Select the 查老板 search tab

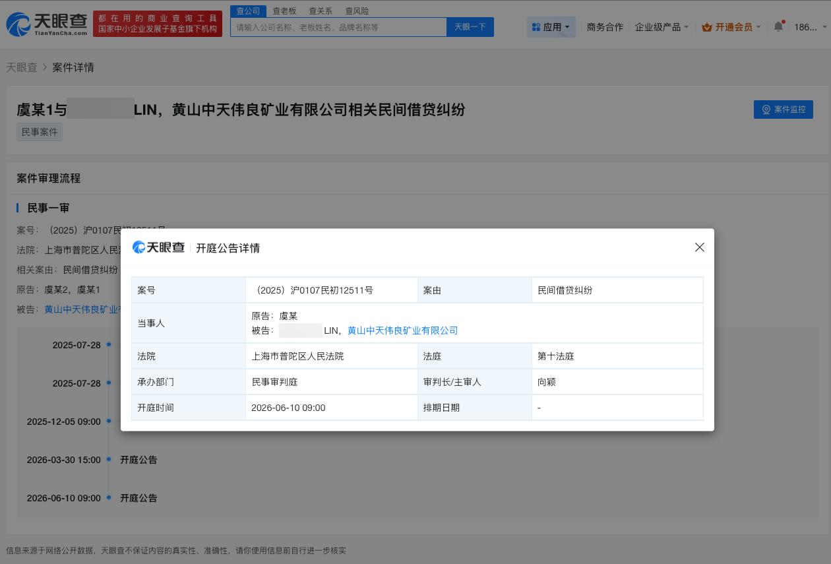(x=284, y=11)
